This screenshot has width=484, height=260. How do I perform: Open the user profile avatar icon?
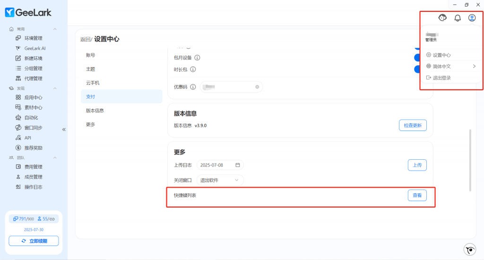pyautogui.click(x=472, y=18)
